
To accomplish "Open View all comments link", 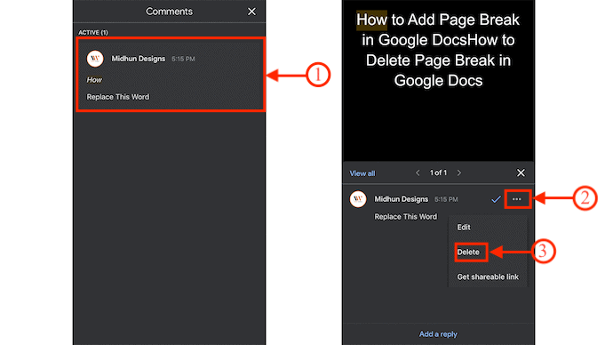I will click(x=362, y=173).
